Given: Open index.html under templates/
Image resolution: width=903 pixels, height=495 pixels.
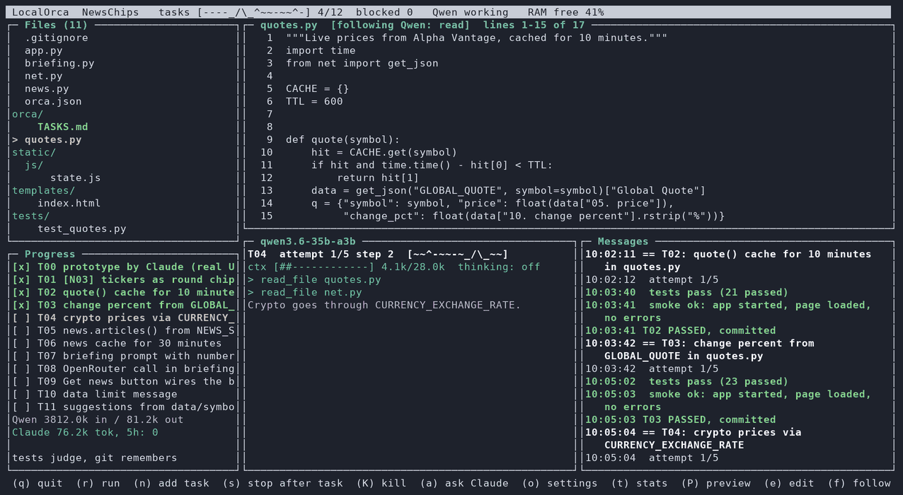Looking at the screenshot, I should tap(69, 203).
